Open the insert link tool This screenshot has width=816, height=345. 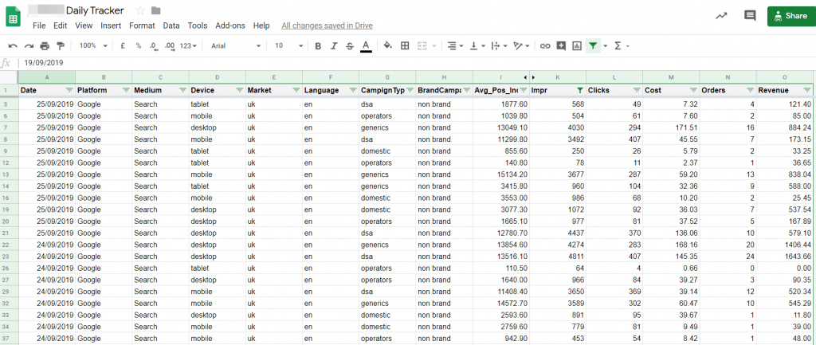click(x=545, y=46)
